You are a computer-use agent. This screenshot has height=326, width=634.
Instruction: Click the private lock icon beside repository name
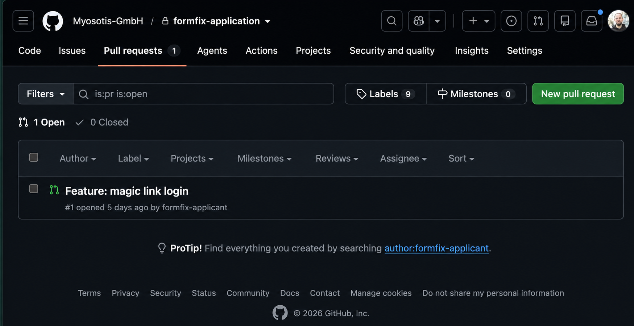[165, 21]
